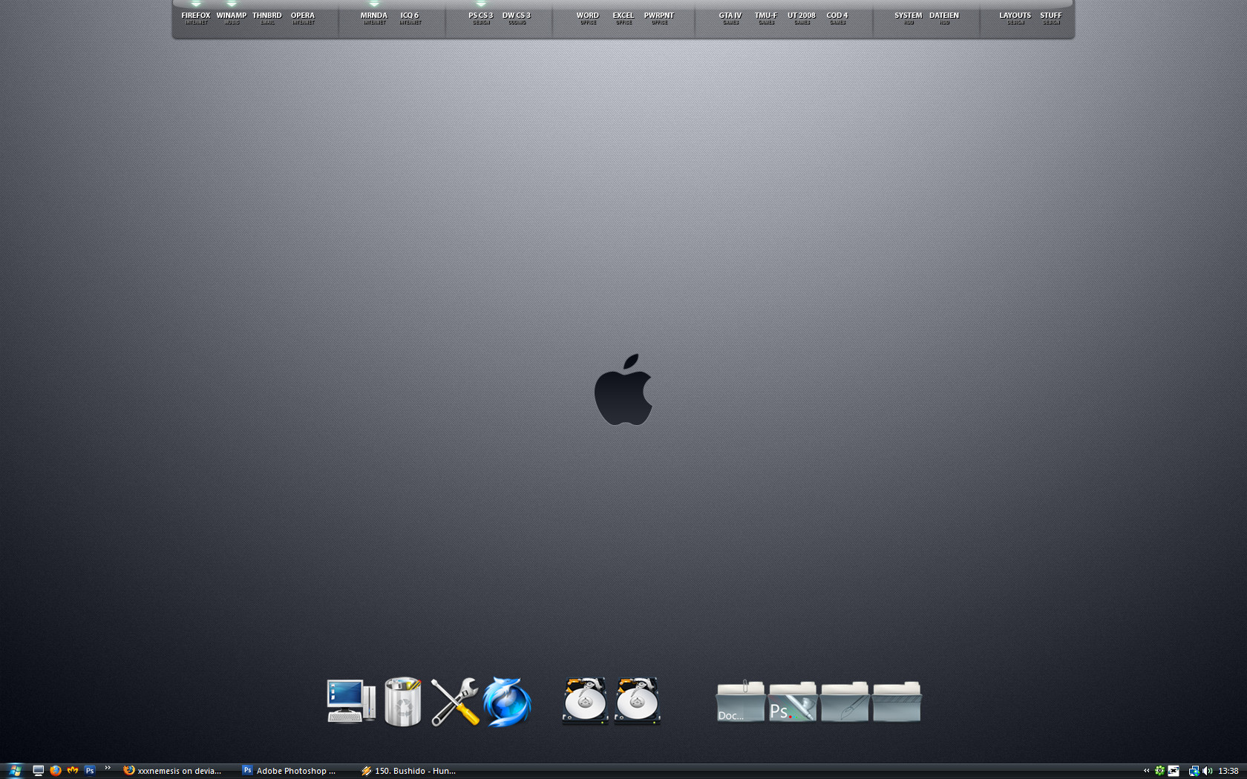Open the first hard drive dock icon

point(585,700)
